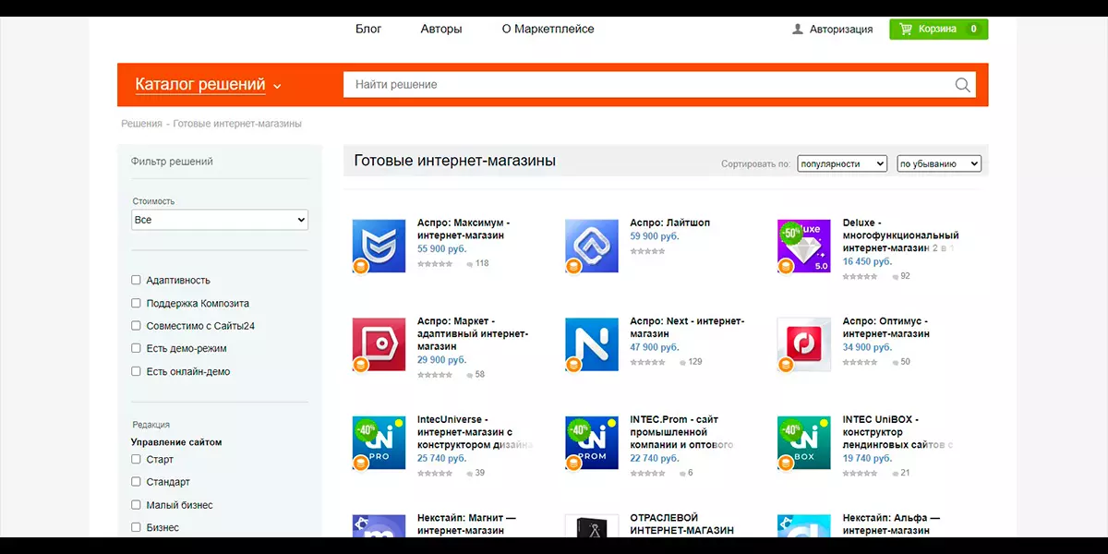
Task: Open the green Корзина button
Action: click(939, 29)
